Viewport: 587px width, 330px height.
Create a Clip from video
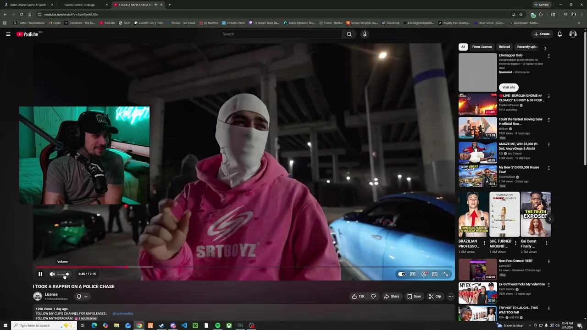(435, 297)
